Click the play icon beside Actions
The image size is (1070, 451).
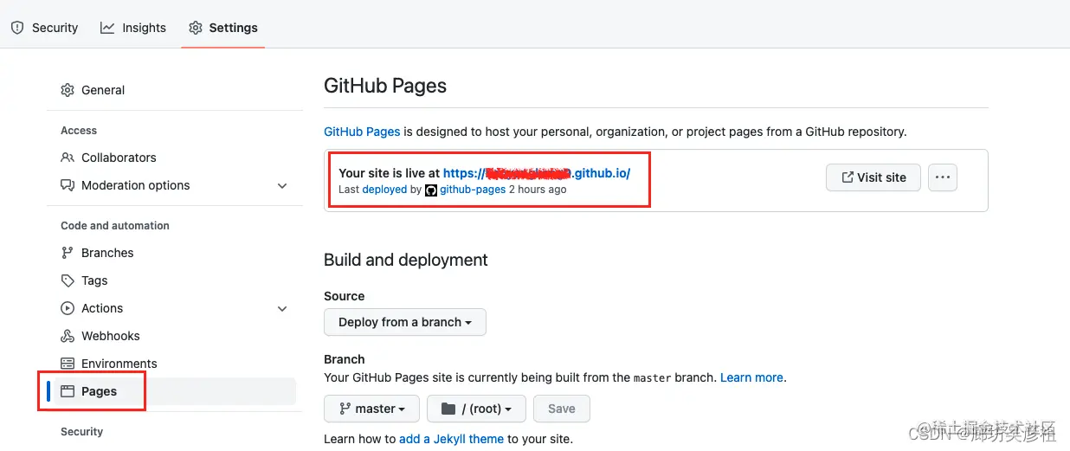coord(68,308)
